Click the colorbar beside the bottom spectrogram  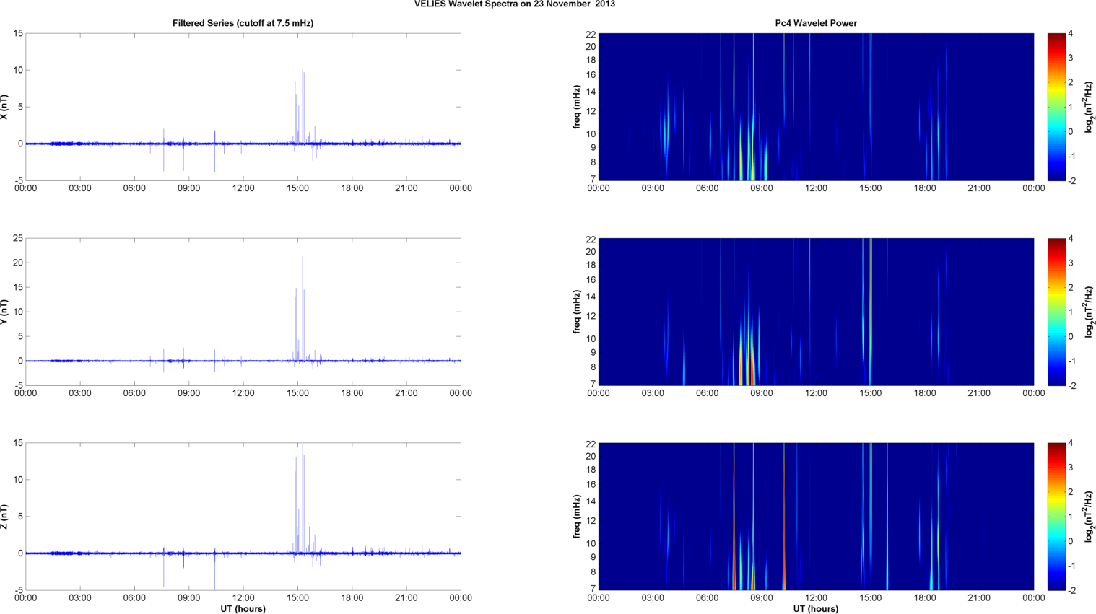tap(1056, 517)
